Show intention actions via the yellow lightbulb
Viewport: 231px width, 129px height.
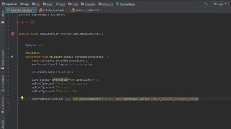[22, 98]
